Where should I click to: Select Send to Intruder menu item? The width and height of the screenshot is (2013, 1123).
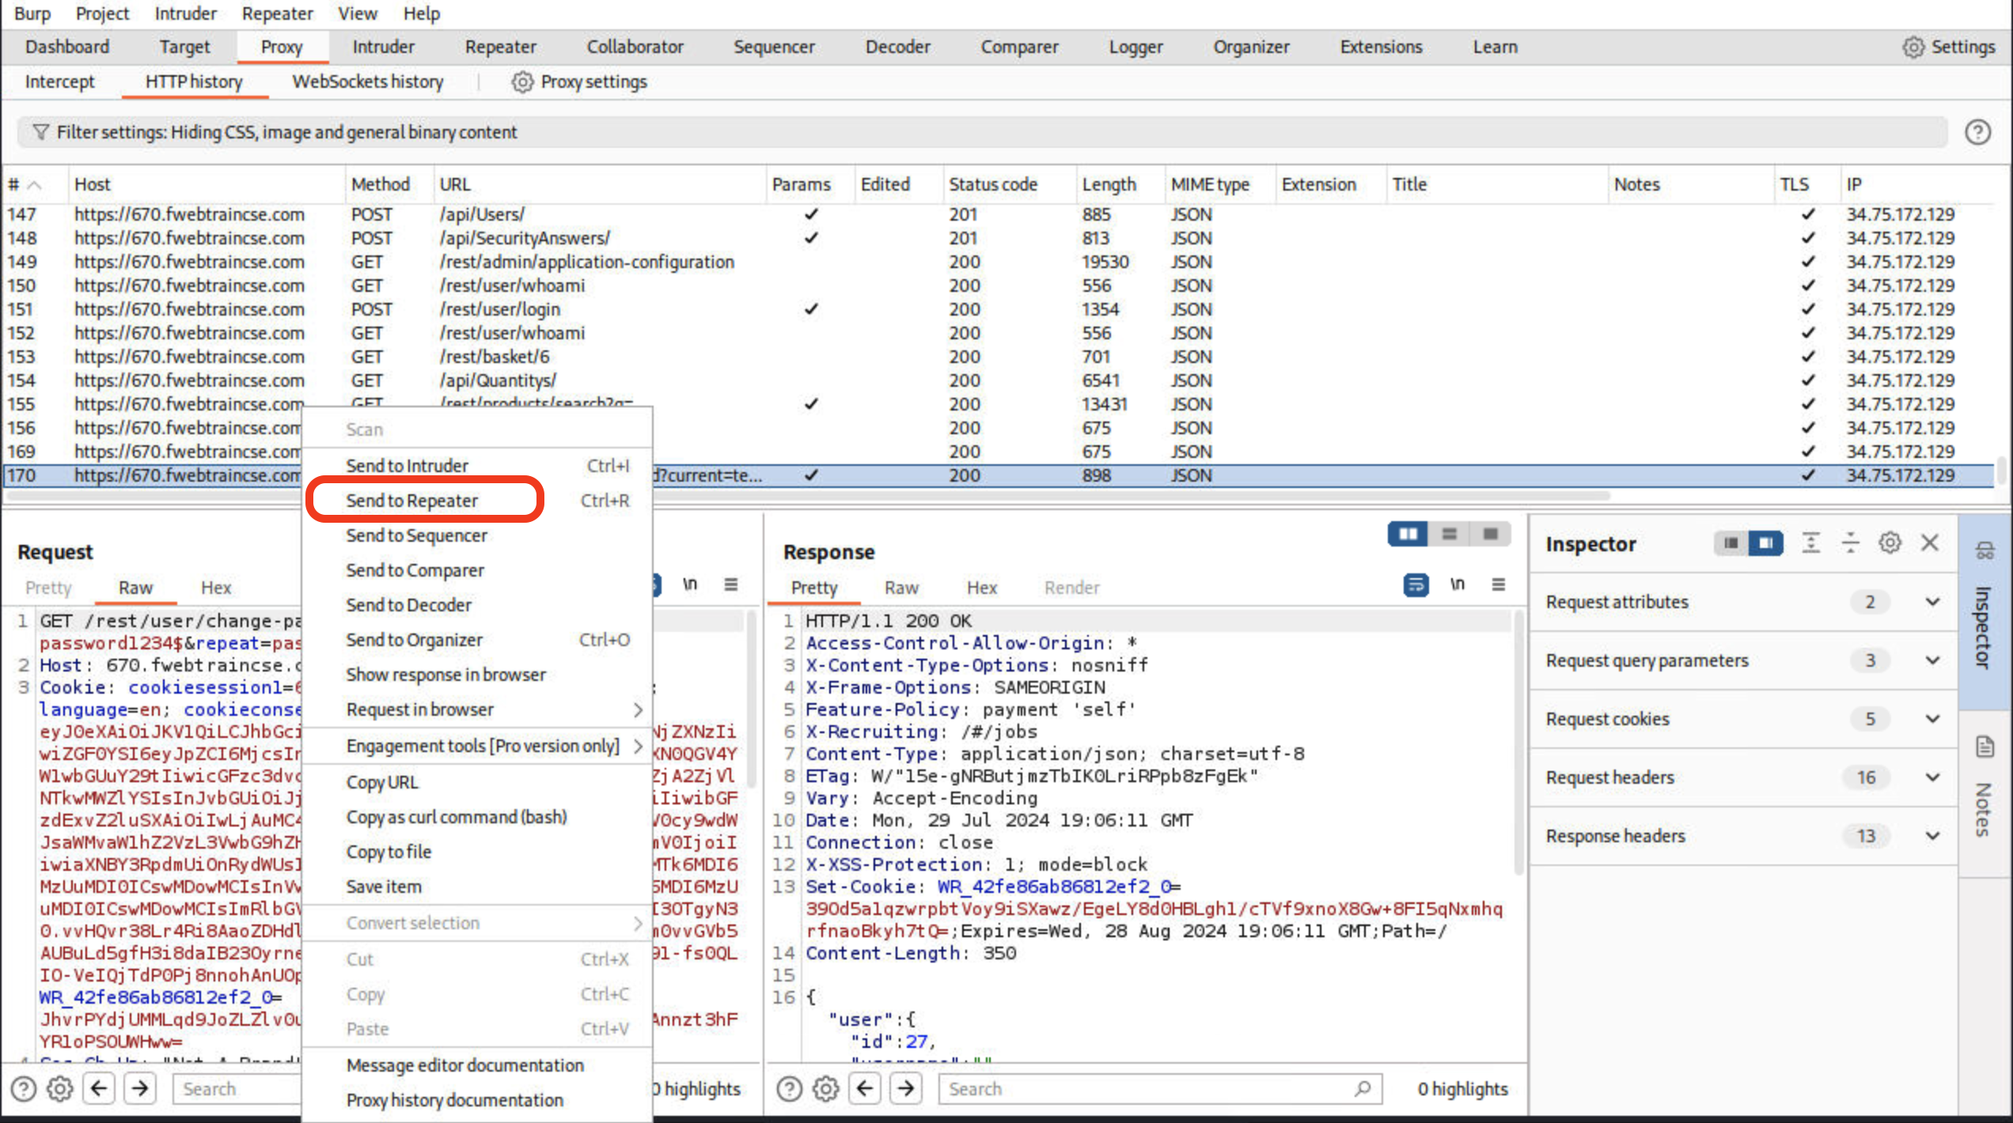click(x=408, y=464)
